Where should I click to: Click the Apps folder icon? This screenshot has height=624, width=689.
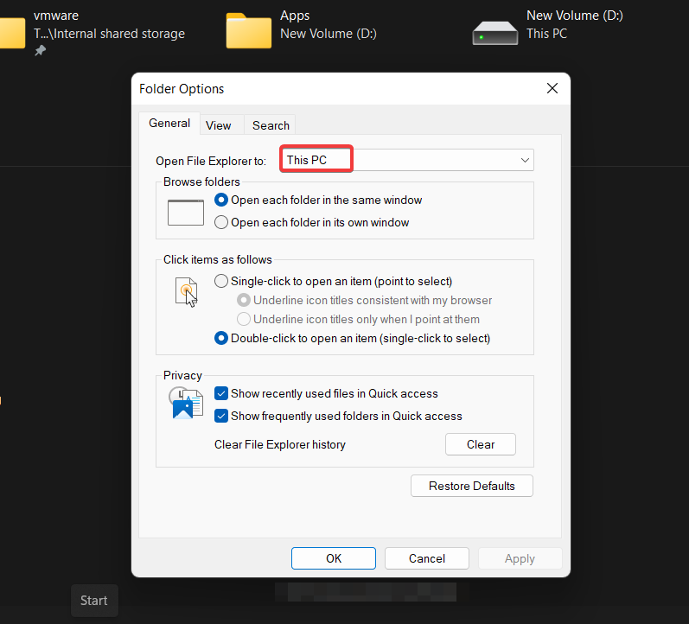(248, 30)
